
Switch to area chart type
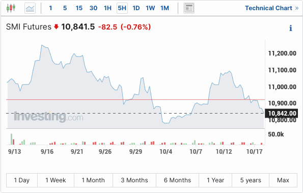(x=30, y=8)
